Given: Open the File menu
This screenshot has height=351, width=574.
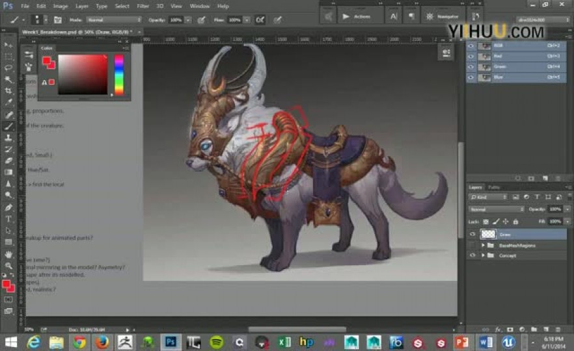Looking at the screenshot, I should [x=25, y=6].
